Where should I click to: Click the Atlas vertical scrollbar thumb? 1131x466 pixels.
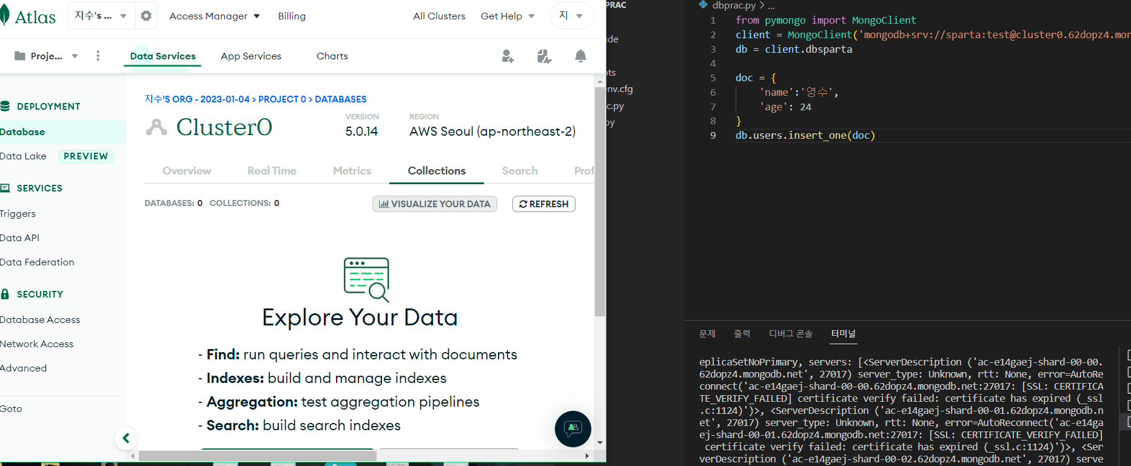[600, 202]
